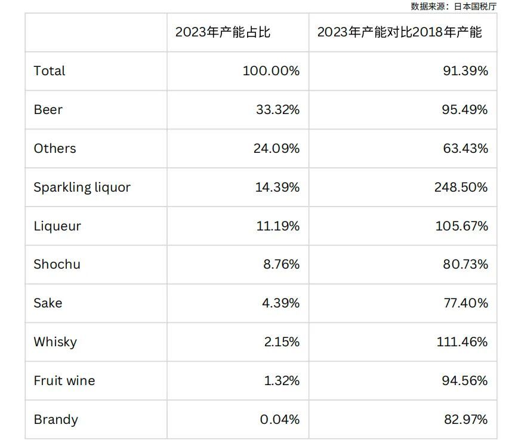524x443 pixels.
Task: Select the Liqueur row label
Action: [x=57, y=226]
